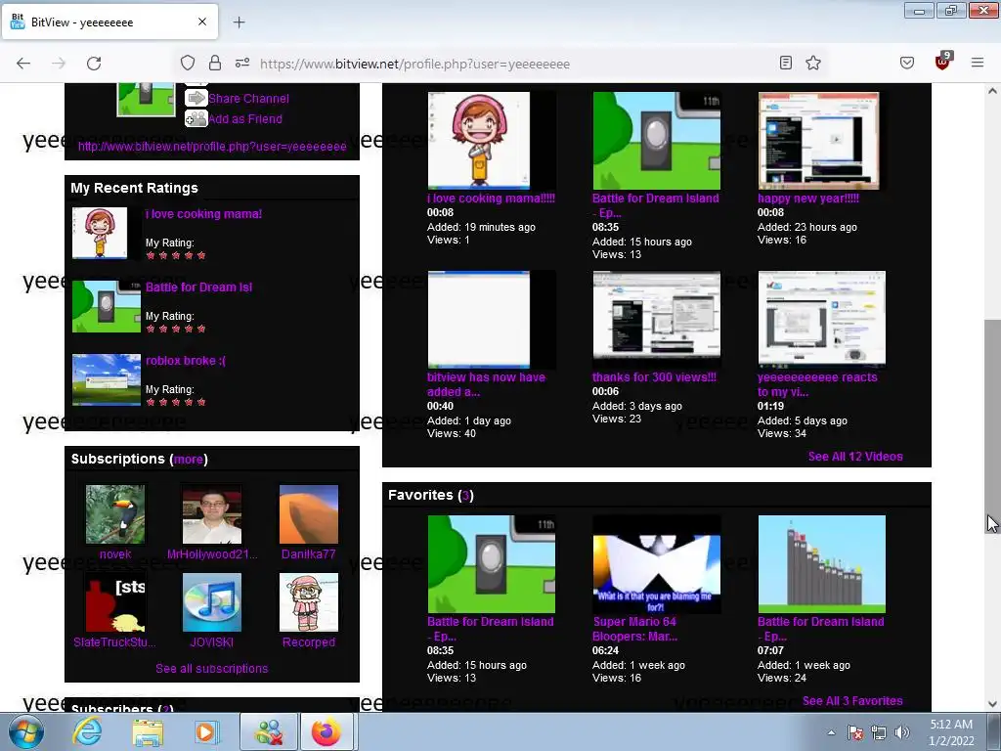The height and width of the screenshot is (751, 1001).
Task: Open the 07:07 Battle for Dream Island thumbnail
Action: 821,564
